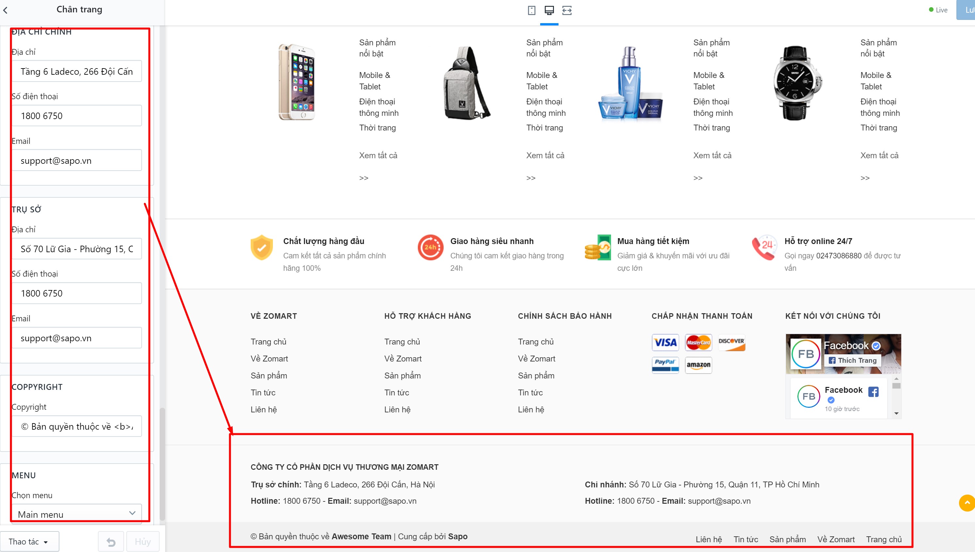The height and width of the screenshot is (552, 975).
Task: Switch to mobile preview icon
Action: (532, 10)
